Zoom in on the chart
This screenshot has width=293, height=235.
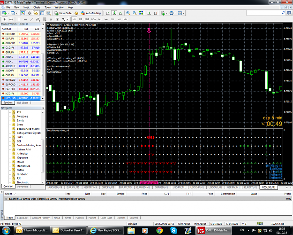pos(128,13)
